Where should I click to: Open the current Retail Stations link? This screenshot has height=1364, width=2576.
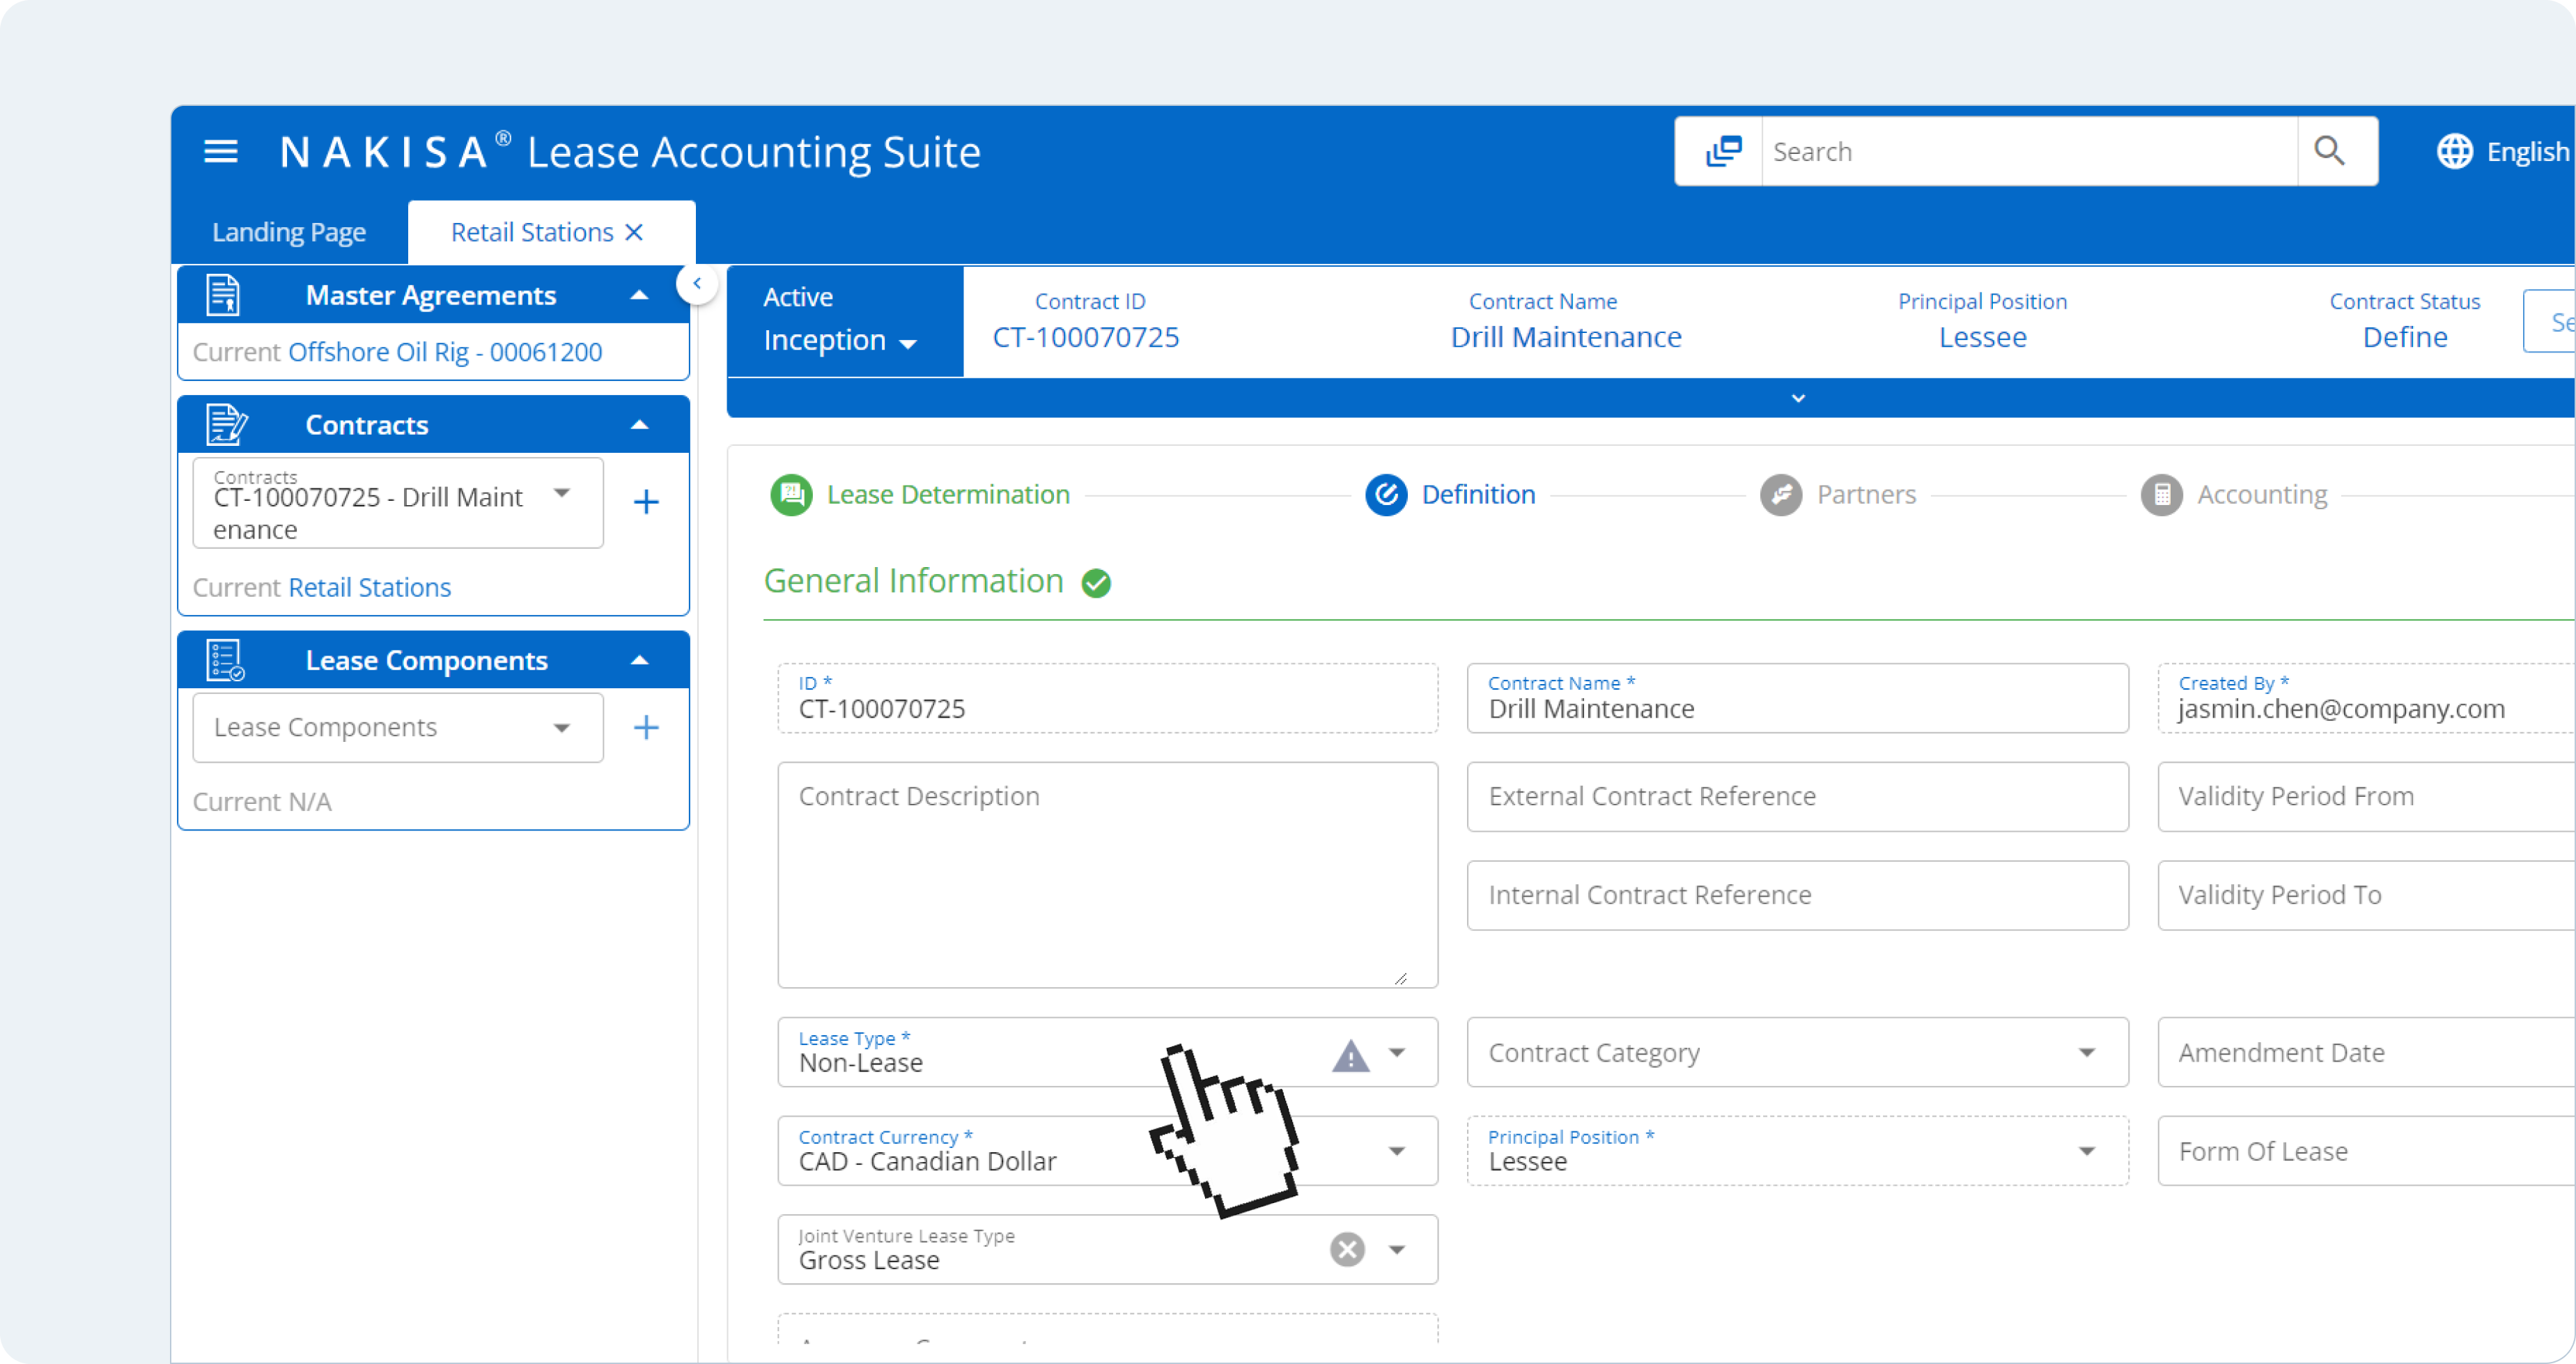pos(369,587)
